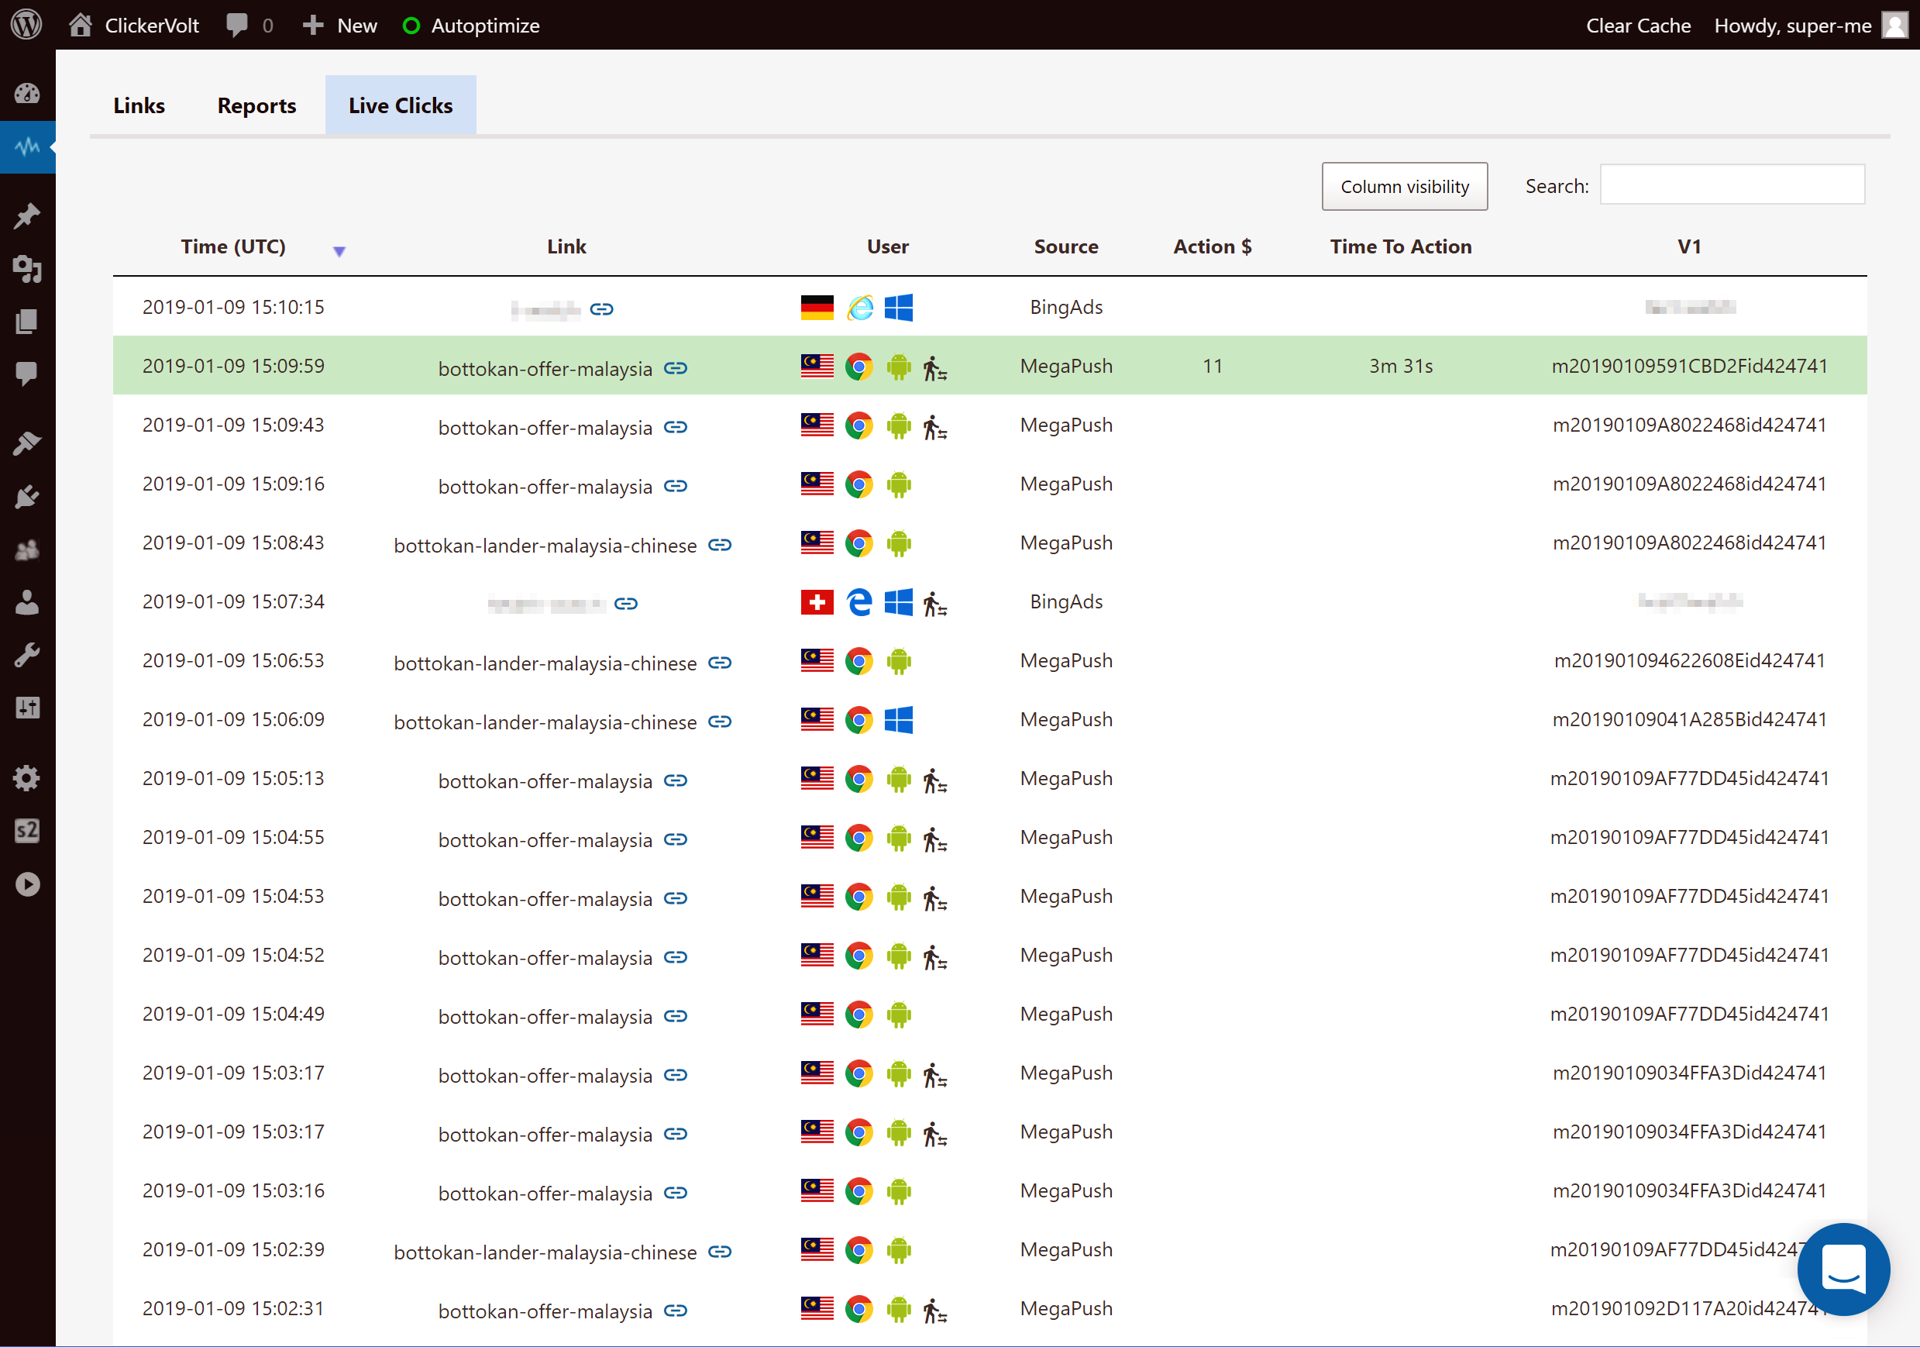
Task: Switch to the Reports tab
Action: 256,105
